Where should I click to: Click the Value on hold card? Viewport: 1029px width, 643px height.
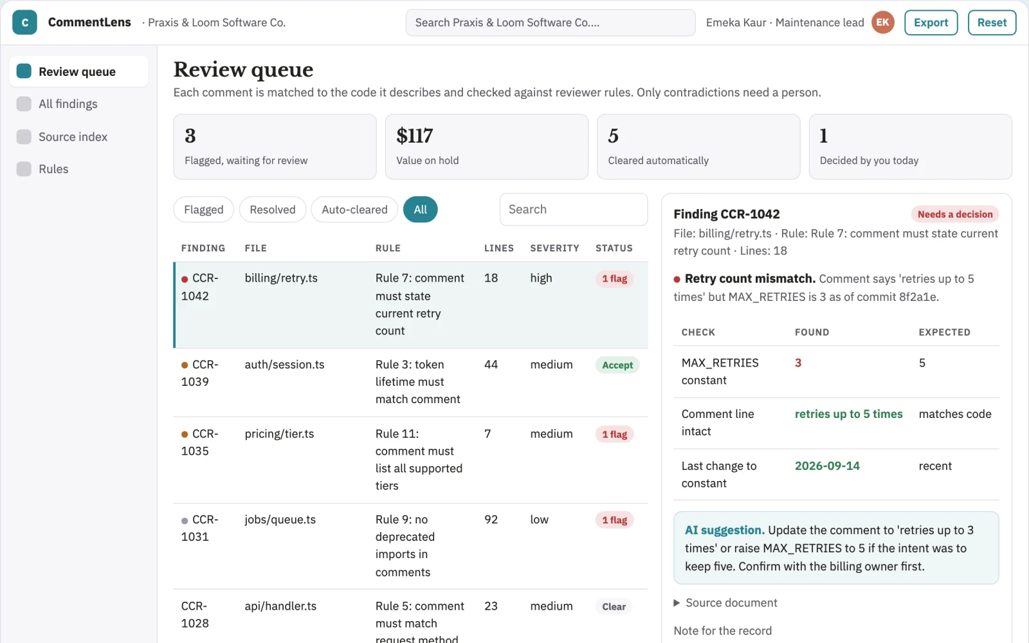pos(486,147)
